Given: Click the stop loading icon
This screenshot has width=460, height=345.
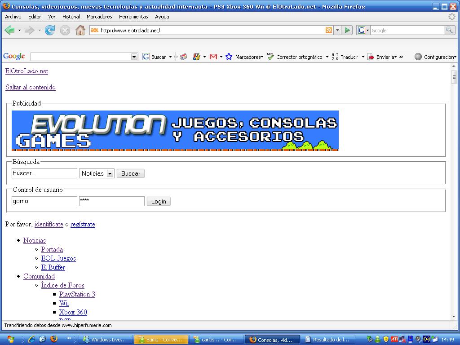Looking at the screenshot, I should [x=65, y=30].
